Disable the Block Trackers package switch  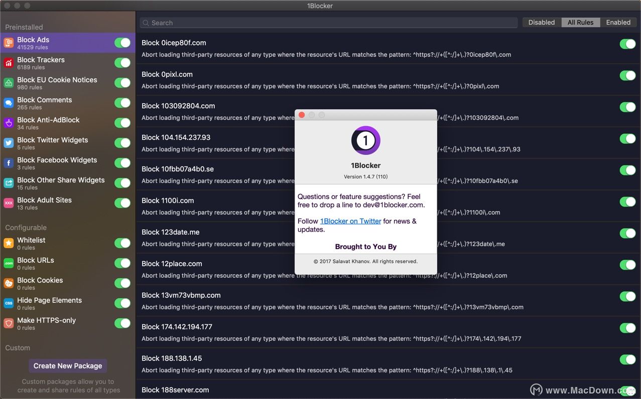(x=122, y=63)
